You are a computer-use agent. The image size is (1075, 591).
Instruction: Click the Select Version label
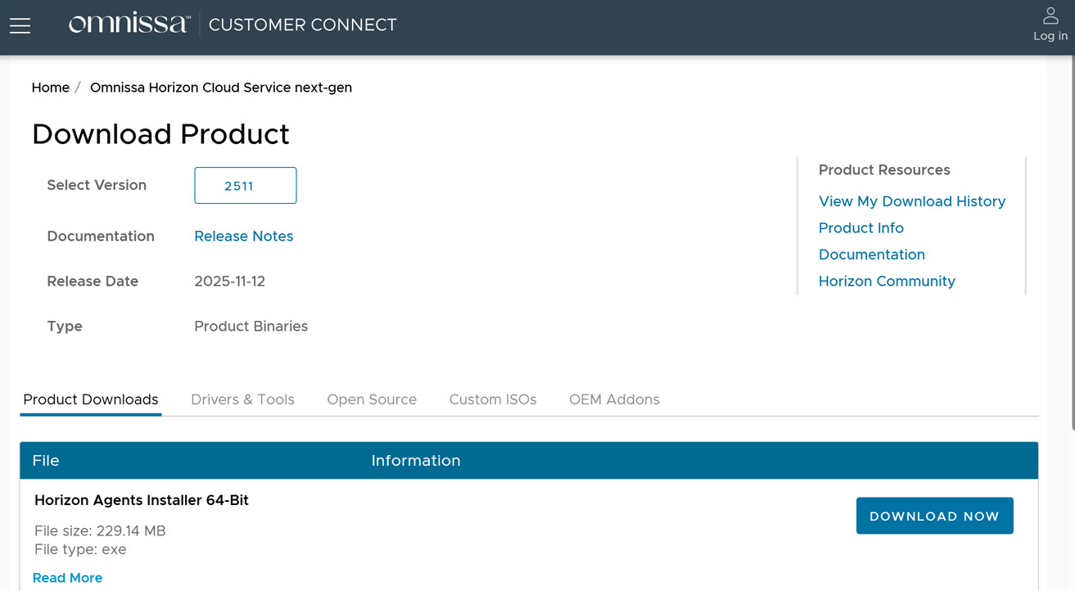(x=97, y=185)
